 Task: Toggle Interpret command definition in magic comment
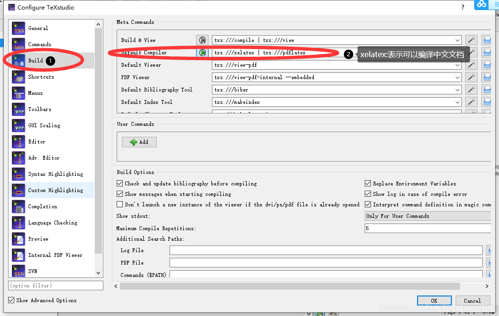click(368, 204)
